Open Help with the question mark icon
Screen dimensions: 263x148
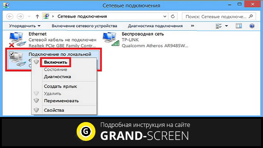[252, 26]
